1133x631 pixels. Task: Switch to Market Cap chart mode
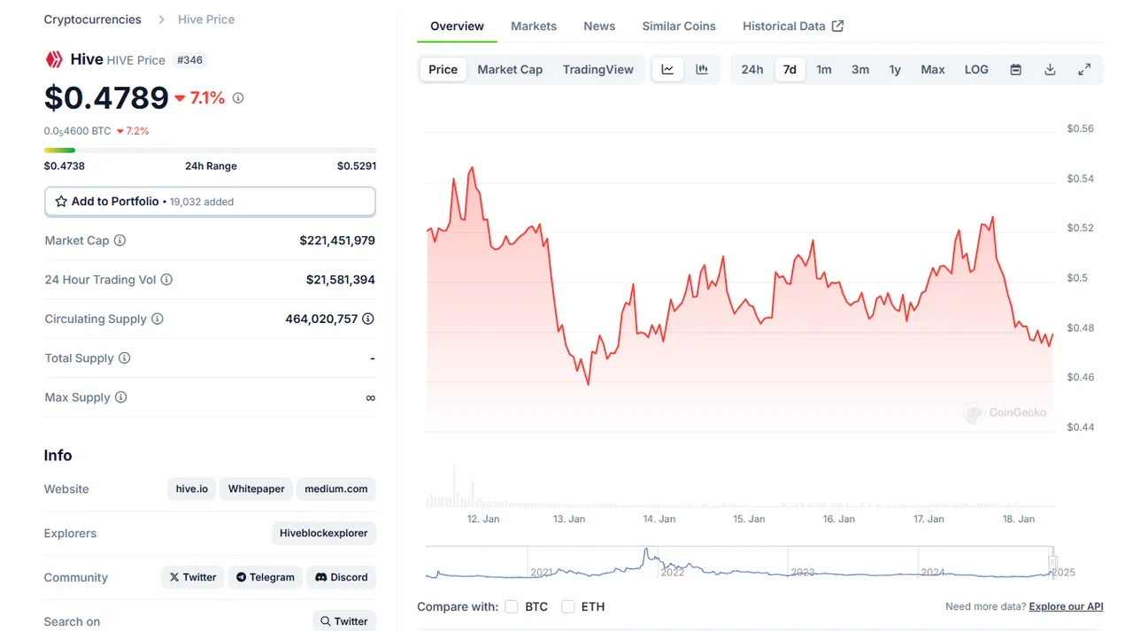tap(510, 70)
